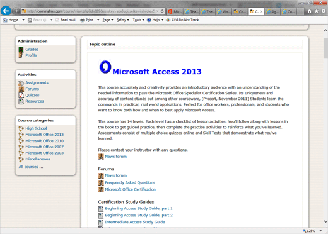Click icon for Study Guide, part 1

(101, 209)
